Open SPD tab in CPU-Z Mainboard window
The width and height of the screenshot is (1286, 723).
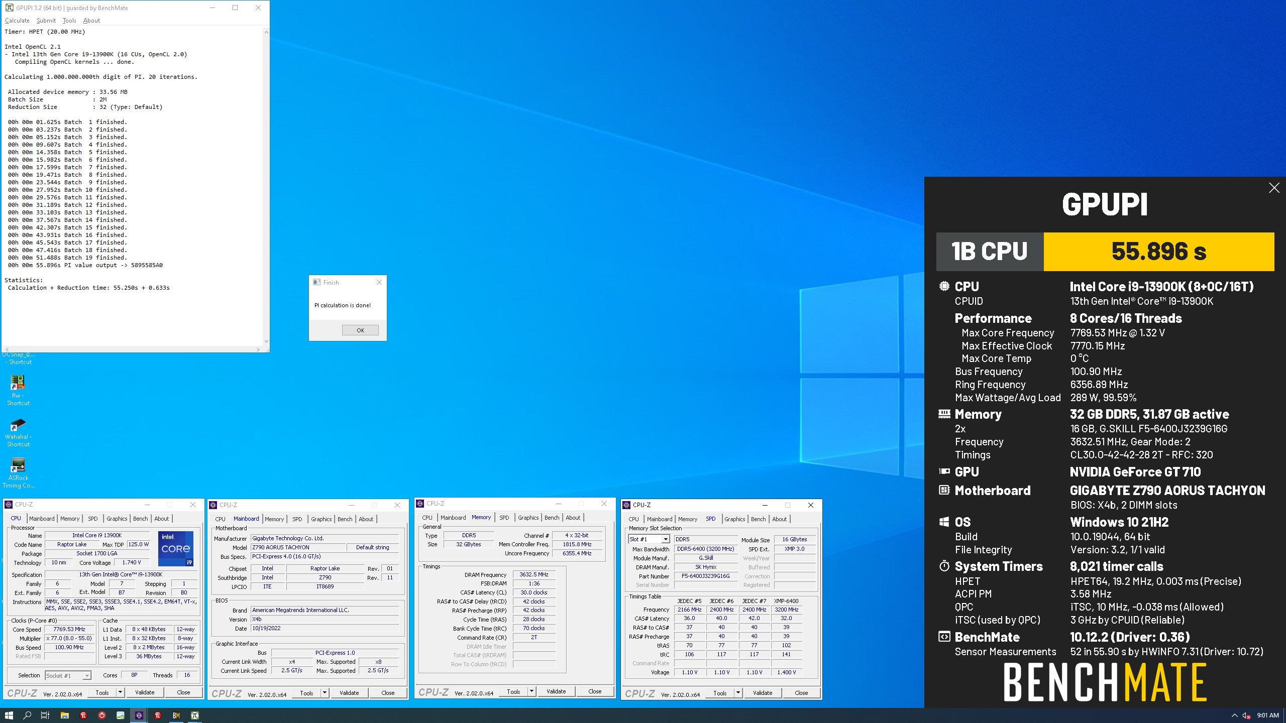pyautogui.click(x=297, y=519)
